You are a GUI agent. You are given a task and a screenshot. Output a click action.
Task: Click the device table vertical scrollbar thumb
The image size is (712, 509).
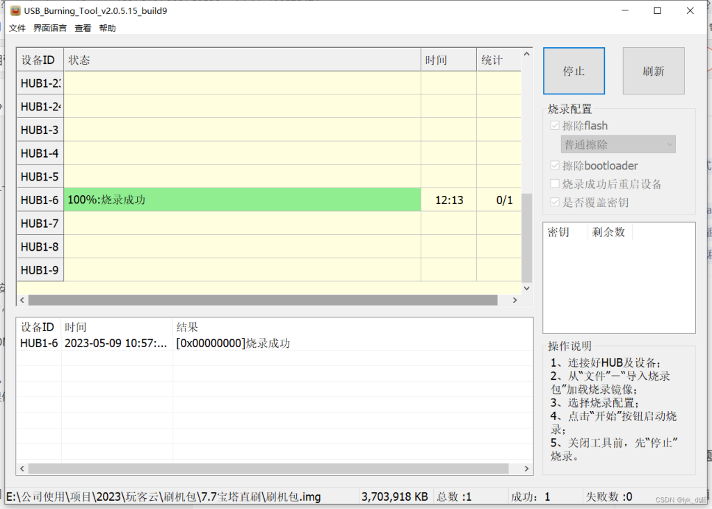pos(527,237)
